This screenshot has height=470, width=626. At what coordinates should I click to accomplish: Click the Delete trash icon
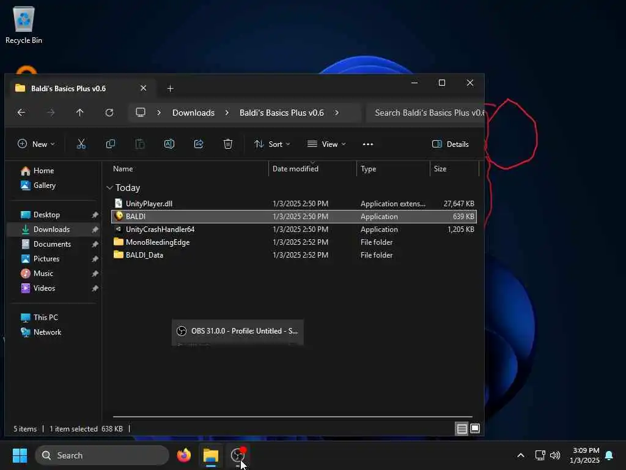click(x=227, y=144)
